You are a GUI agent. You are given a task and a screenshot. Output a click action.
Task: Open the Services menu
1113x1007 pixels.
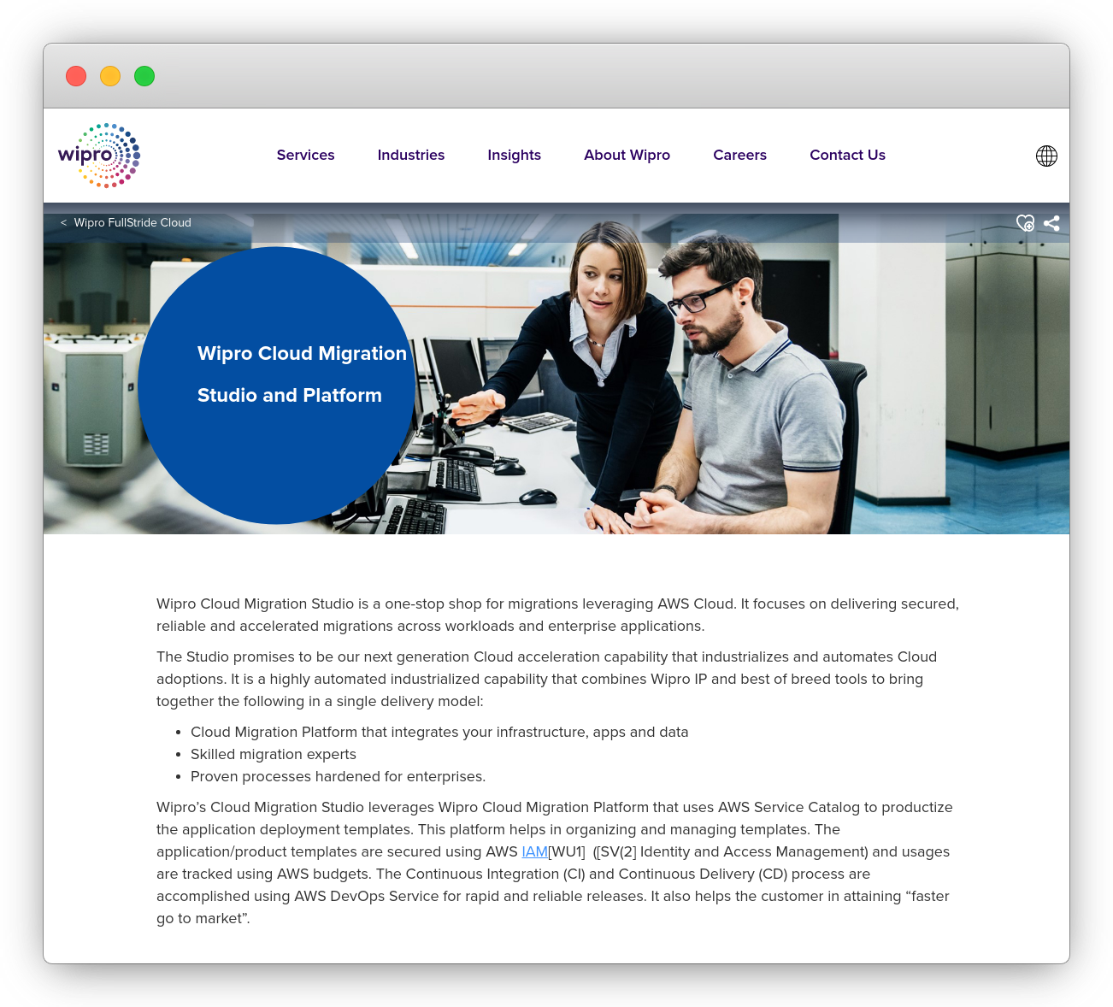pos(305,155)
